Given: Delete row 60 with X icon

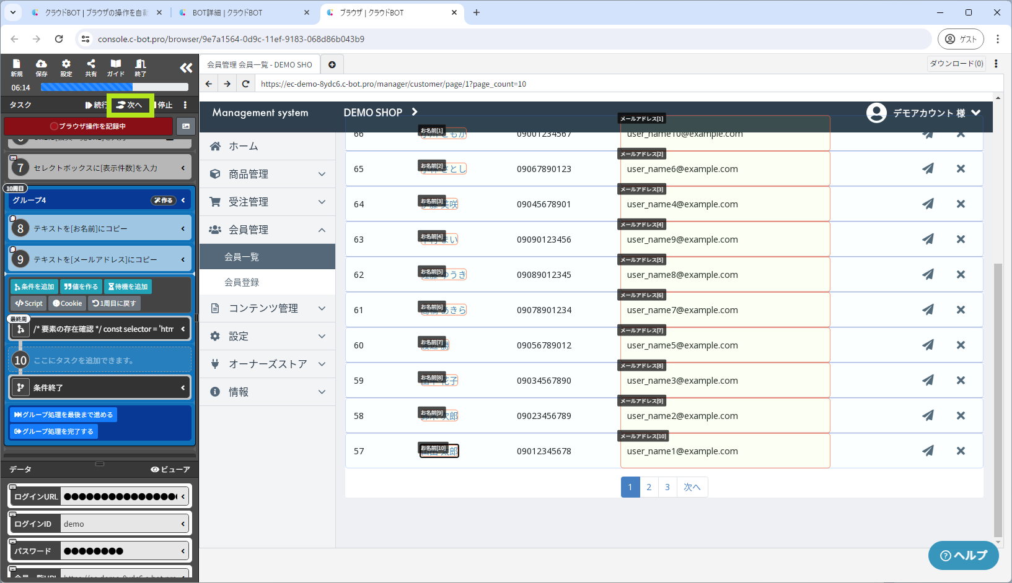Looking at the screenshot, I should pyautogui.click(x=961, y=345).
